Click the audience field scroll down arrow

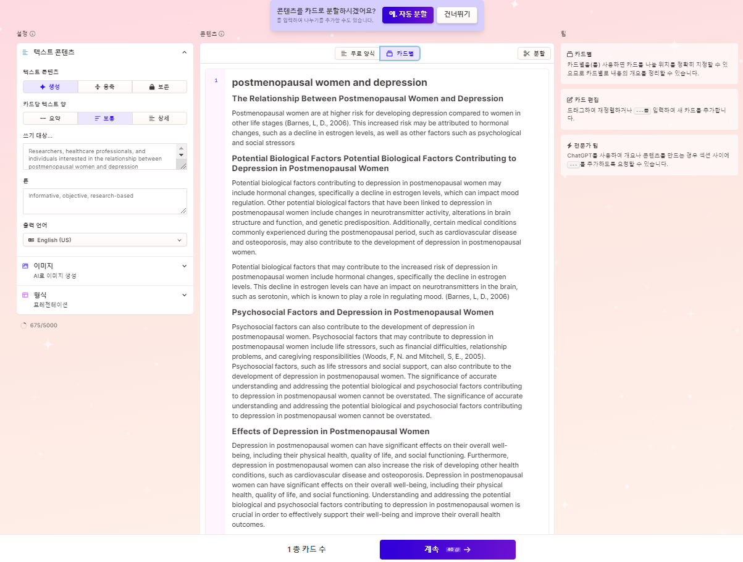tap(182, 155)
